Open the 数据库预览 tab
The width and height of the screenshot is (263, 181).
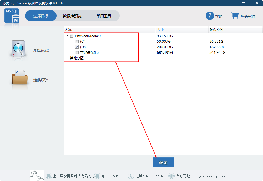pos(72,16)
